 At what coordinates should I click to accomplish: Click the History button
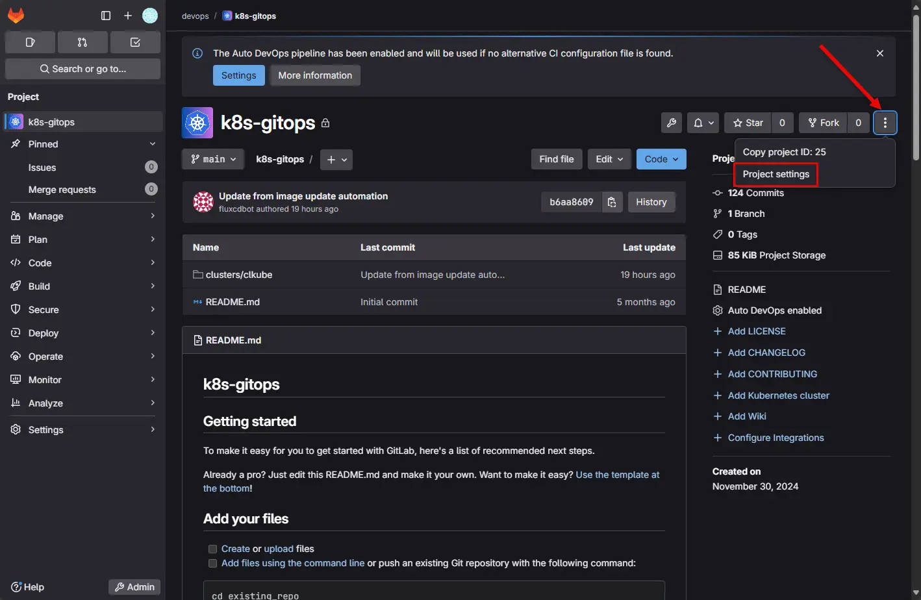click(x=651, y=202)
